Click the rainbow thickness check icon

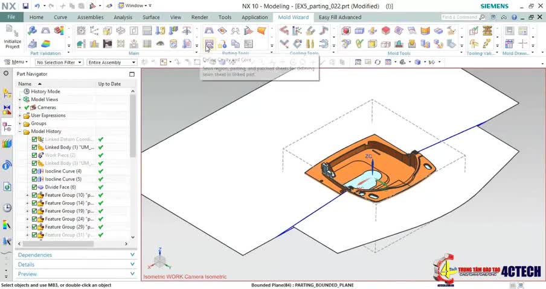click(x=46, y=44)
